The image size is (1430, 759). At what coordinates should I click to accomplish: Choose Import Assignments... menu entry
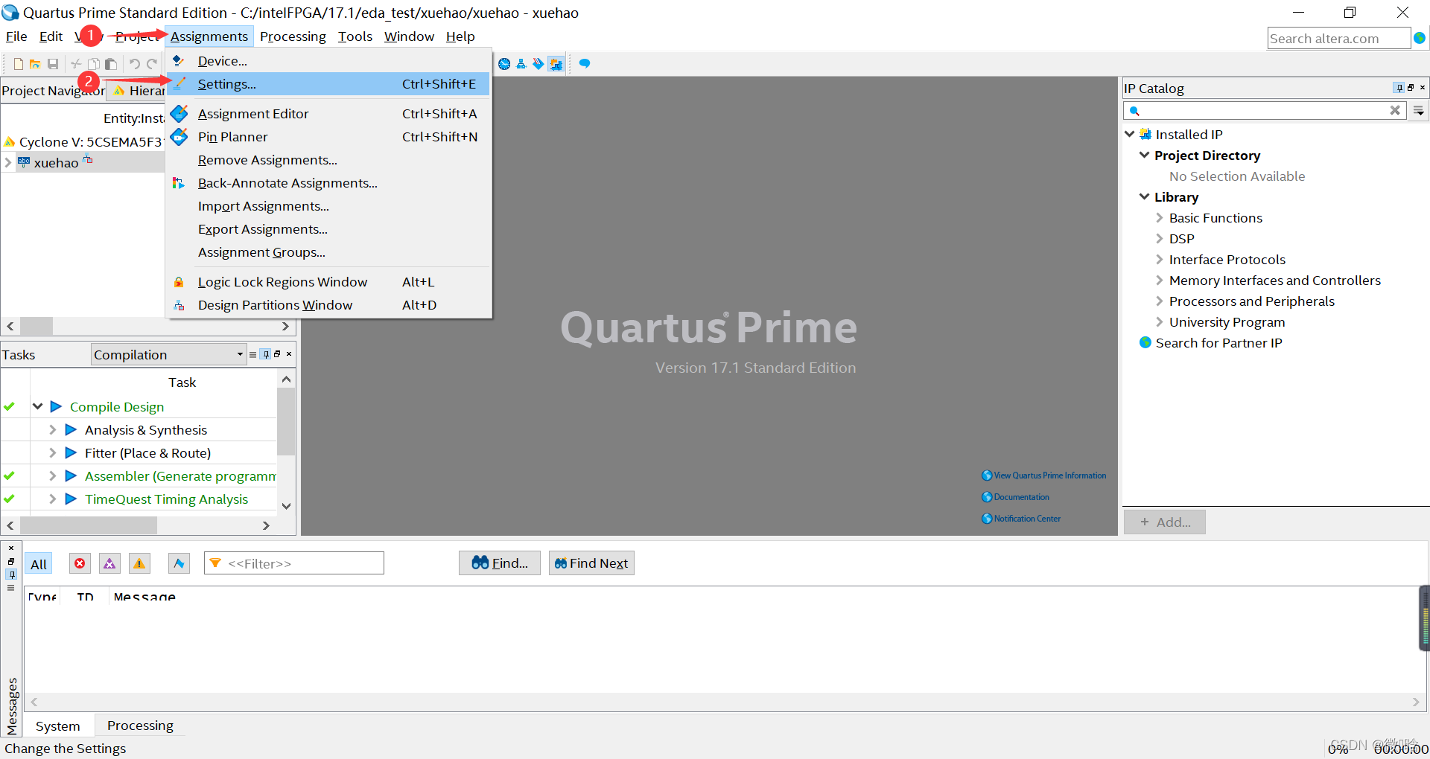pyautogui.click(x=264, y=206)
